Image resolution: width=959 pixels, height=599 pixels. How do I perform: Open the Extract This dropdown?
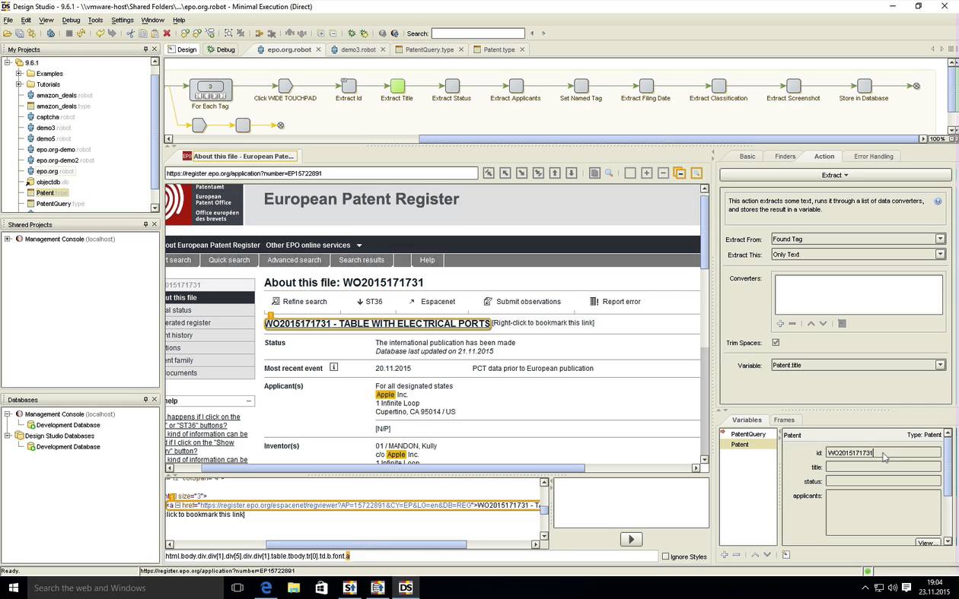858,255
